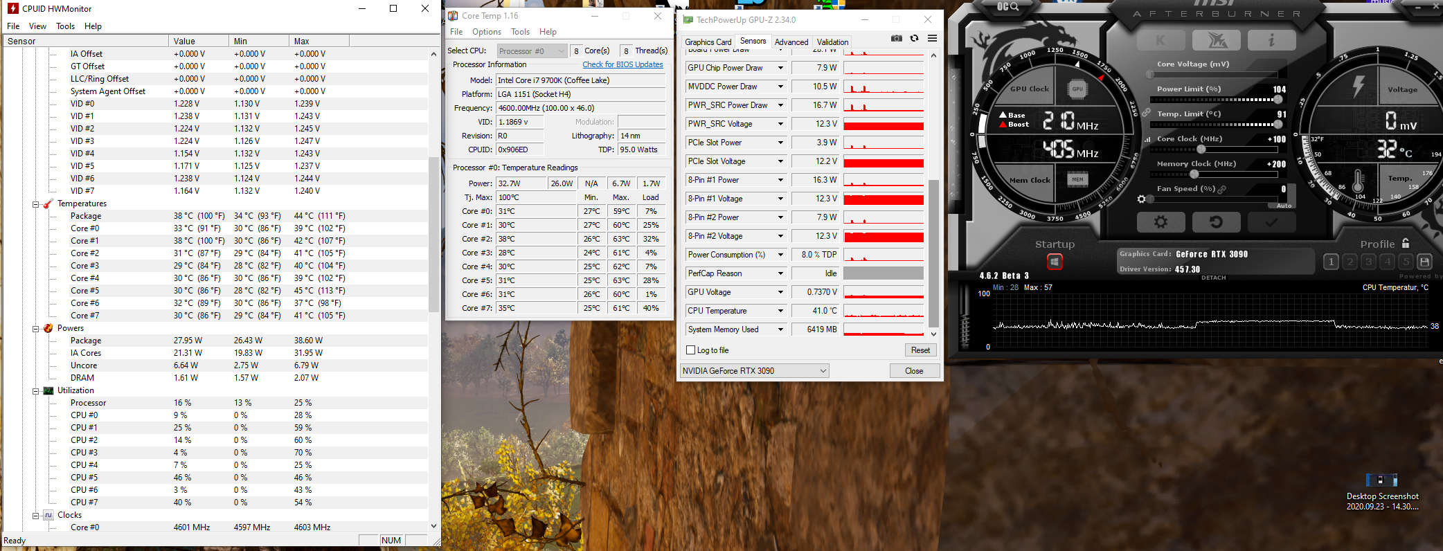Click the CPUID HWMonitor title bar icon
Viewport: 1443px width, 551px height.
(x=12, y=8)
